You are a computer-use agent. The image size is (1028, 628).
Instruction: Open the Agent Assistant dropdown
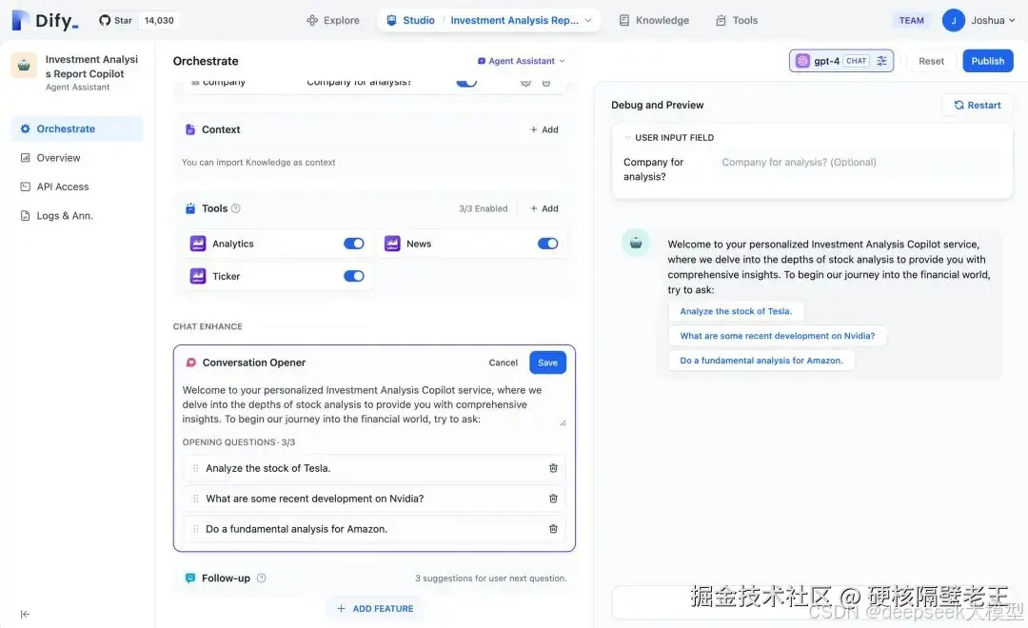(521, 60)
